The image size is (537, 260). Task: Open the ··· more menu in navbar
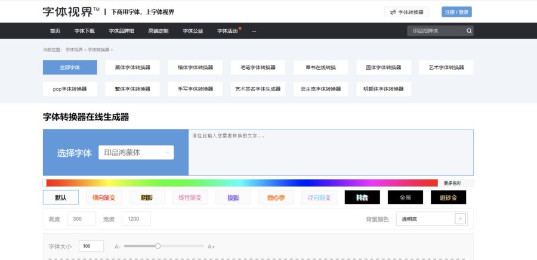254,31
